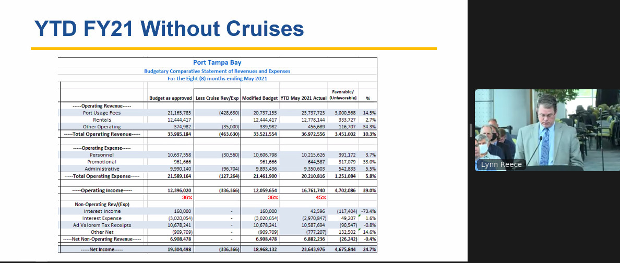Click the 34.3% Other Operating percentage
The height and width of the screenshot is (263, 620).
[x=368, y=127]
